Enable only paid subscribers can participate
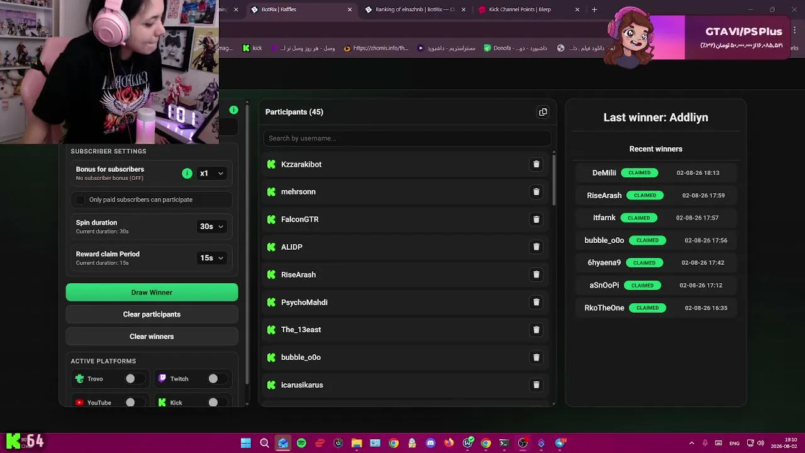 [x=80, y=199]
